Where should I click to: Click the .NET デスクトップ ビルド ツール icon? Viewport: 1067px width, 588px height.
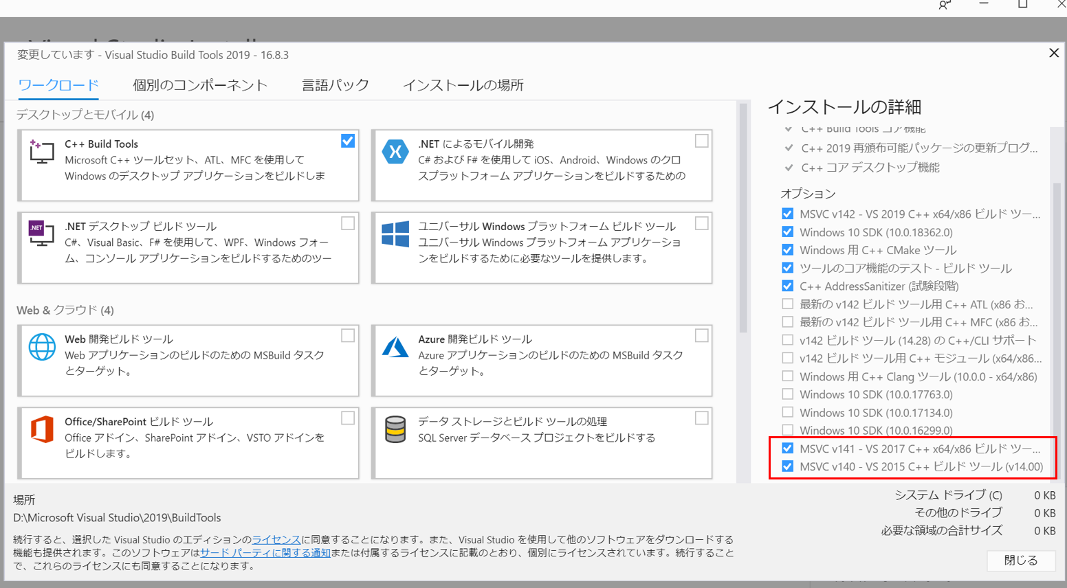[41, 234]
